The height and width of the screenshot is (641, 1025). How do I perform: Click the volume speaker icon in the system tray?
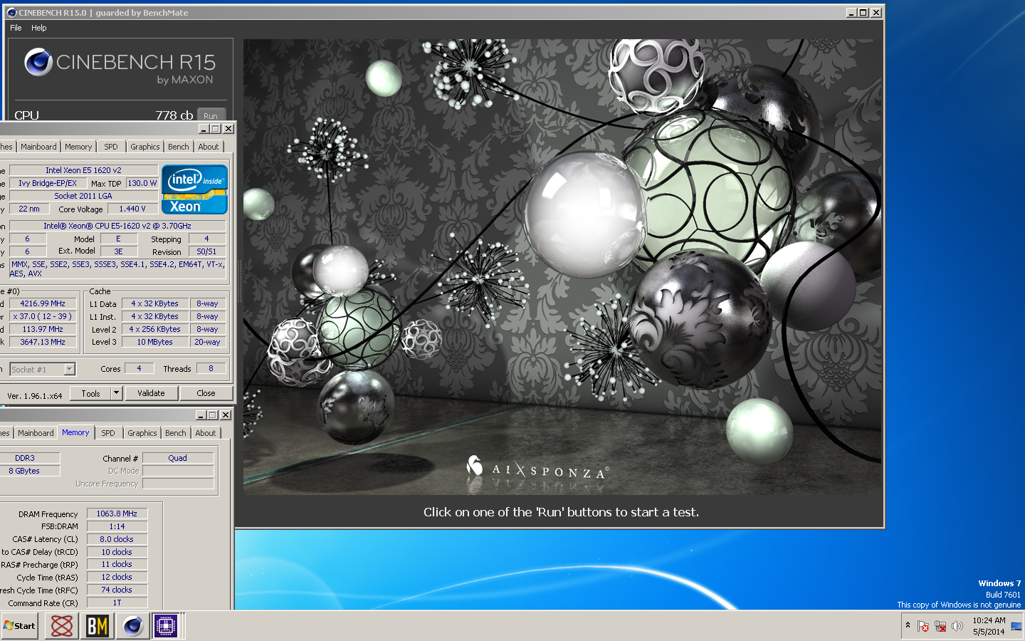coord(957,626)
